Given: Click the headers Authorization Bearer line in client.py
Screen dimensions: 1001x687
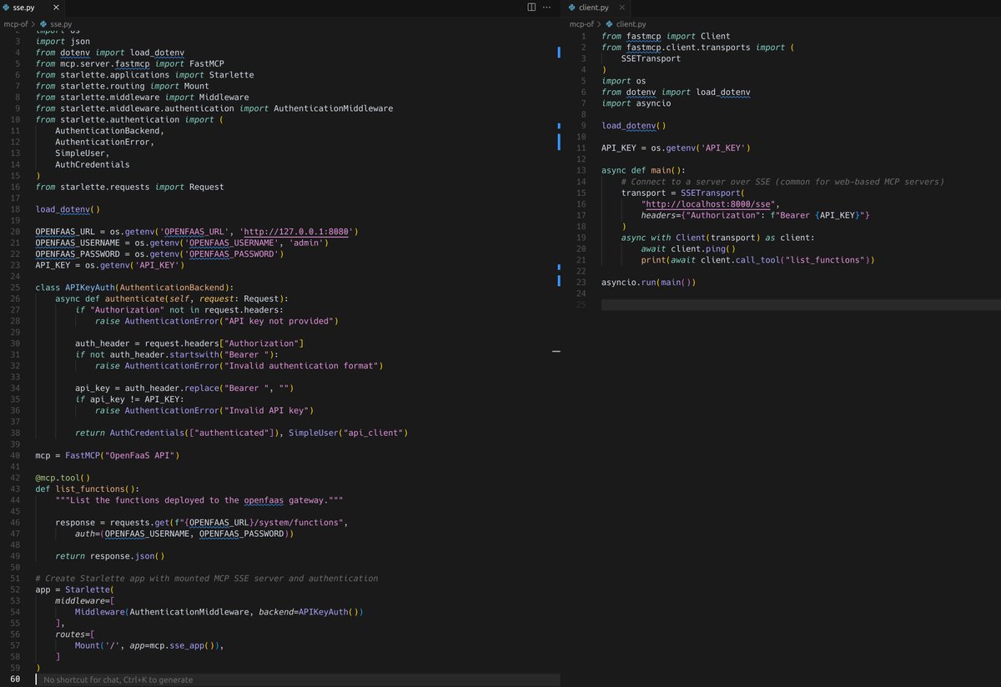Looking at the screenshot, I should (756, 215).
